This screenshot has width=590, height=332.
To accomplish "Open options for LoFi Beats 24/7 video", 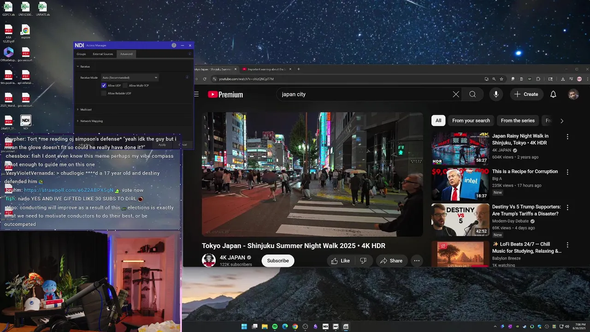I will pos(567,245).
